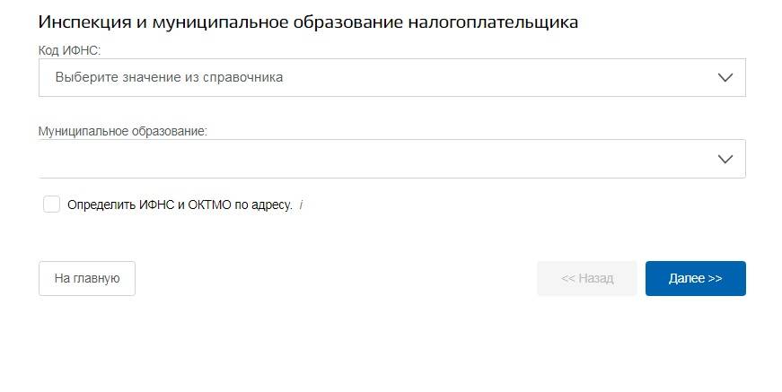Click the "Муниципальное образование:" field label
The image size is (782, 392).
pos(123,131)
